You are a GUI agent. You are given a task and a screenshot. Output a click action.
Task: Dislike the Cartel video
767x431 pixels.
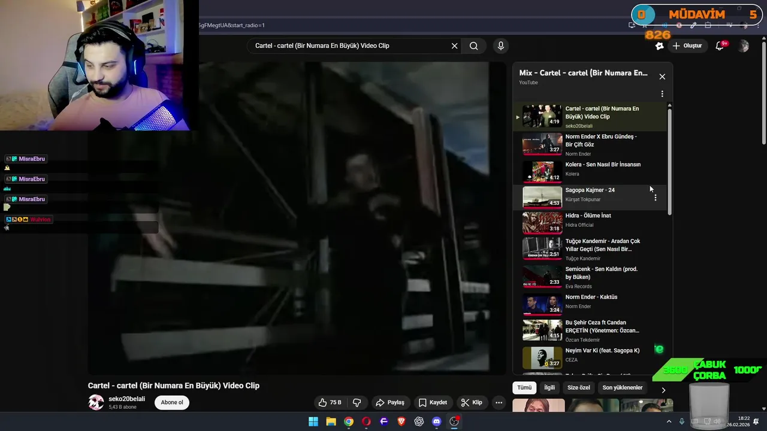(x=357, y=402)
